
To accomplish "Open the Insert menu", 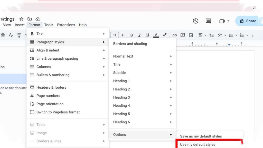I will (x=20, y=25).
